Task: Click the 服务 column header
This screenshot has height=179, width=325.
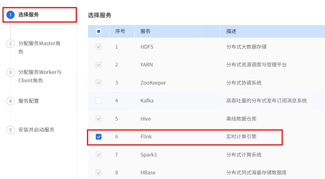Action: pyautogui.click(x=146, y=31)
